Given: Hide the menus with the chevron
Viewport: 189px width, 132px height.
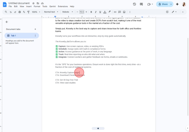Looking at the screenshot, I should coord(183,12).
